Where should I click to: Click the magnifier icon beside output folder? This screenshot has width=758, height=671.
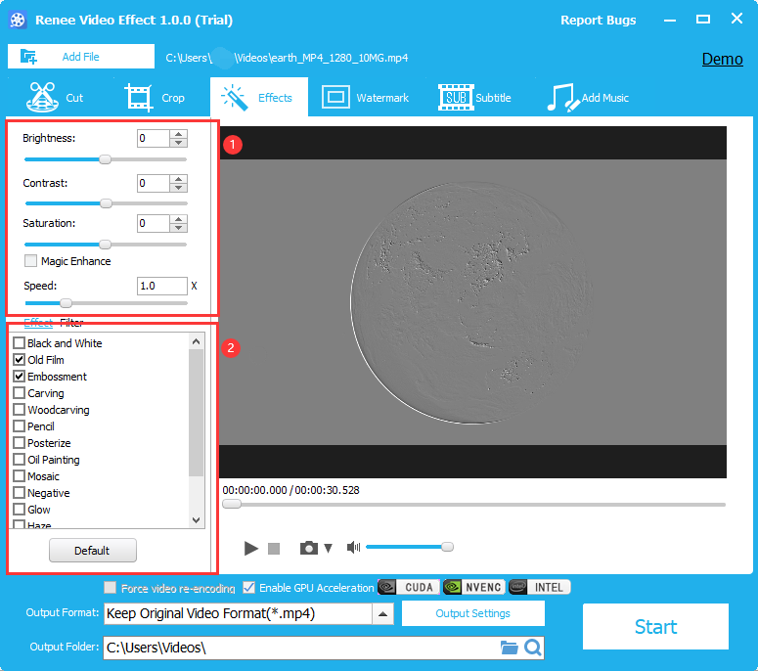click(533, 648)
